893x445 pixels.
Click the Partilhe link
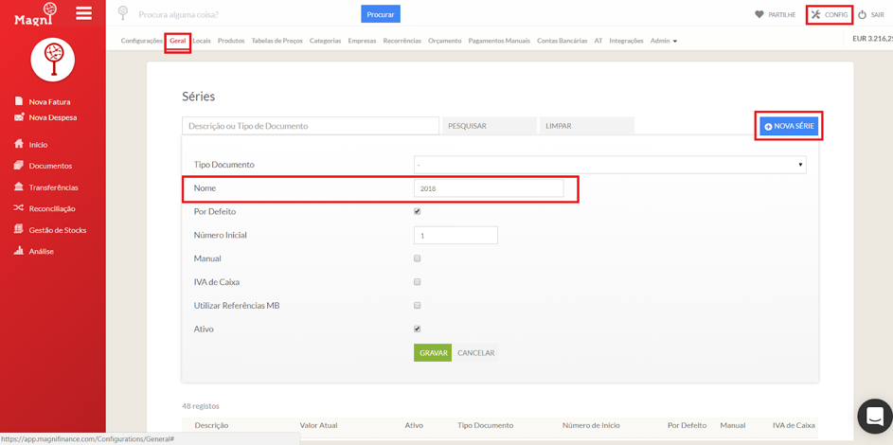(x=782, y=15)
